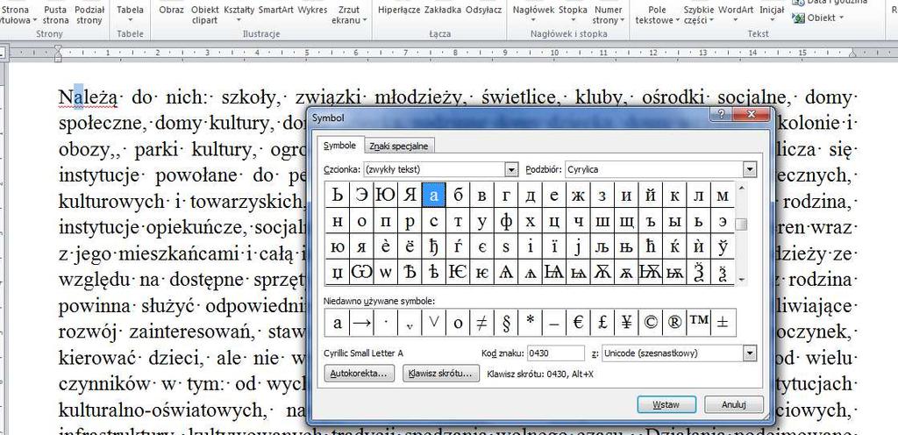
Task: Select the trademark ™ recent symbol
Action: click(698, 323)
